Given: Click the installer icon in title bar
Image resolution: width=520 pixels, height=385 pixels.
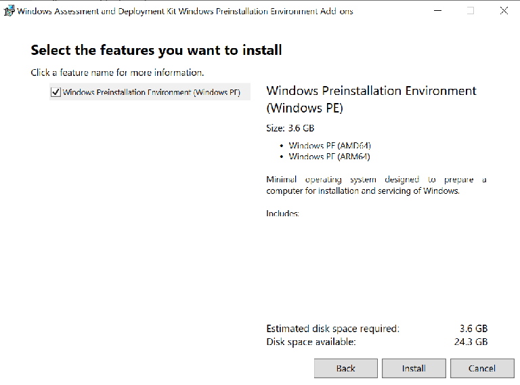Looking at the screenshot, I should pyautogui.click(x=9, y=11).
